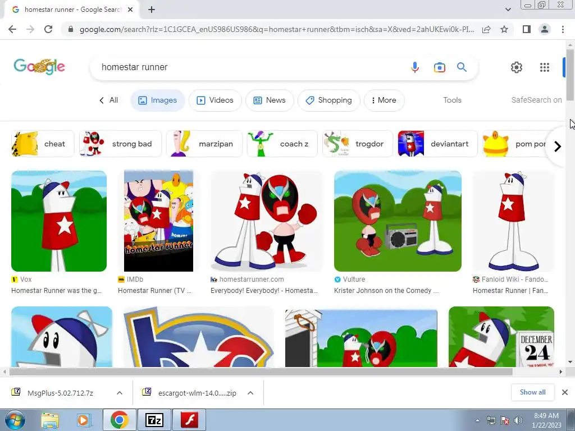Bookmark this page with the star icon
The height and width of the screenshot is (431, 575).
(504, 29)
